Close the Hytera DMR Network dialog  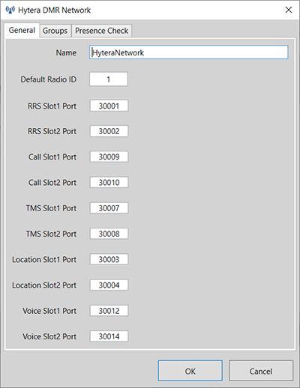point(289,10)
